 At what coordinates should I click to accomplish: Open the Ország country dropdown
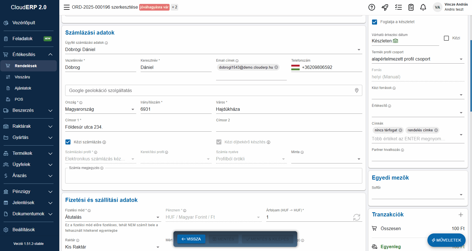(133, 109)
